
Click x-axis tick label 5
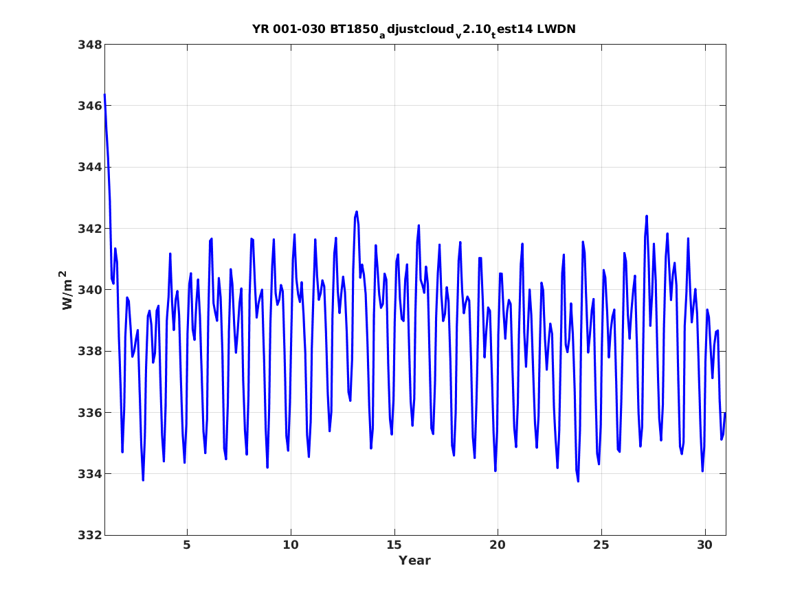tap(187, 545)
